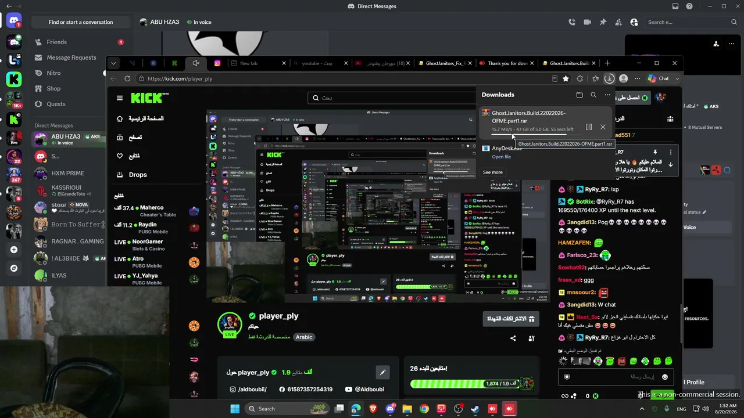Image resolution: width=744 pixels, height=418 pixels.
Task: Switch to GhostJanitors_Fix browser tab
Action: click(x=445, y=63)
